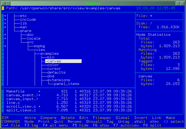The height and width of the screenshot is (129, 186).
Task: Expand the lib directory plus sign
Action: click(5, 23)
